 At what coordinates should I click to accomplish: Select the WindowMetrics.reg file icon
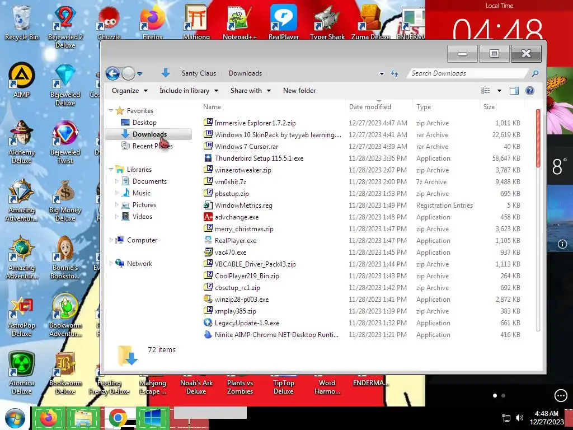point(208,205)
